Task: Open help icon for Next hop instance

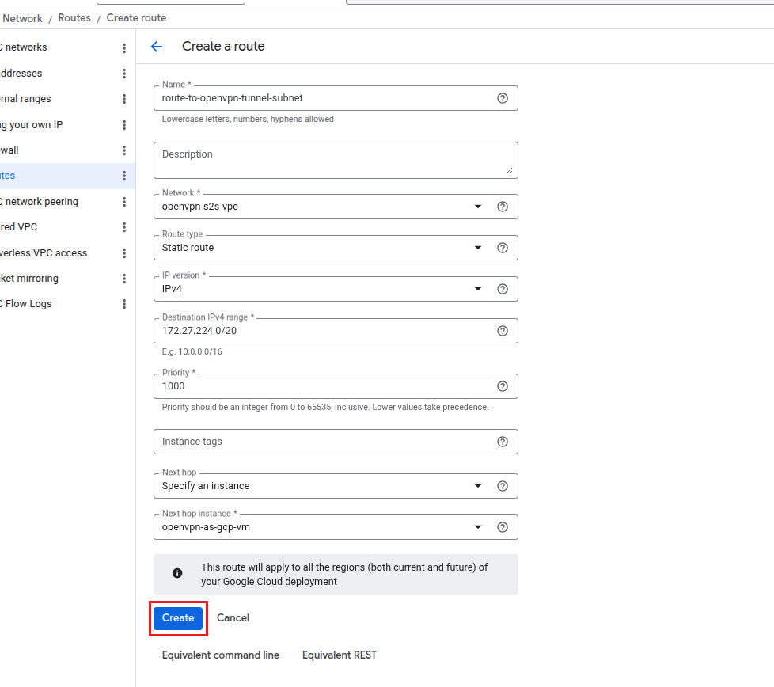Action: click(503, 527)
